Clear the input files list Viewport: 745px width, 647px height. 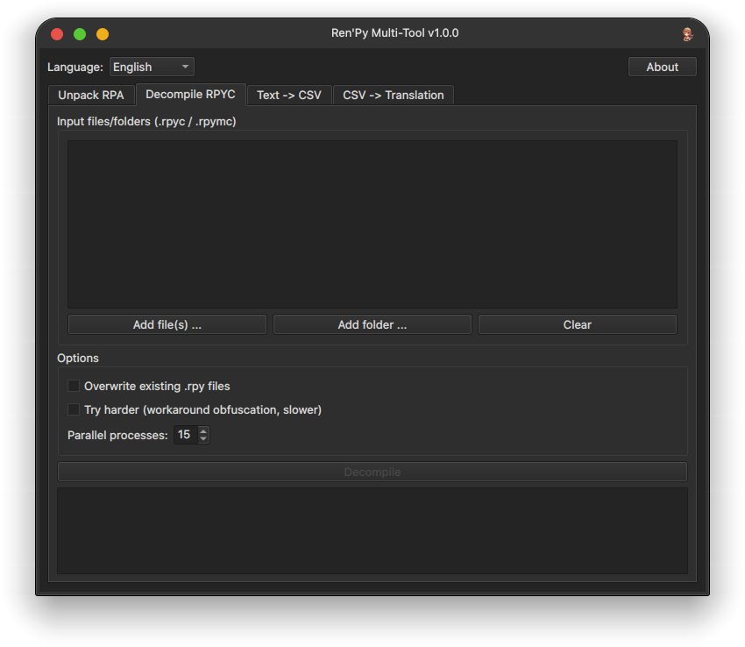578,324
